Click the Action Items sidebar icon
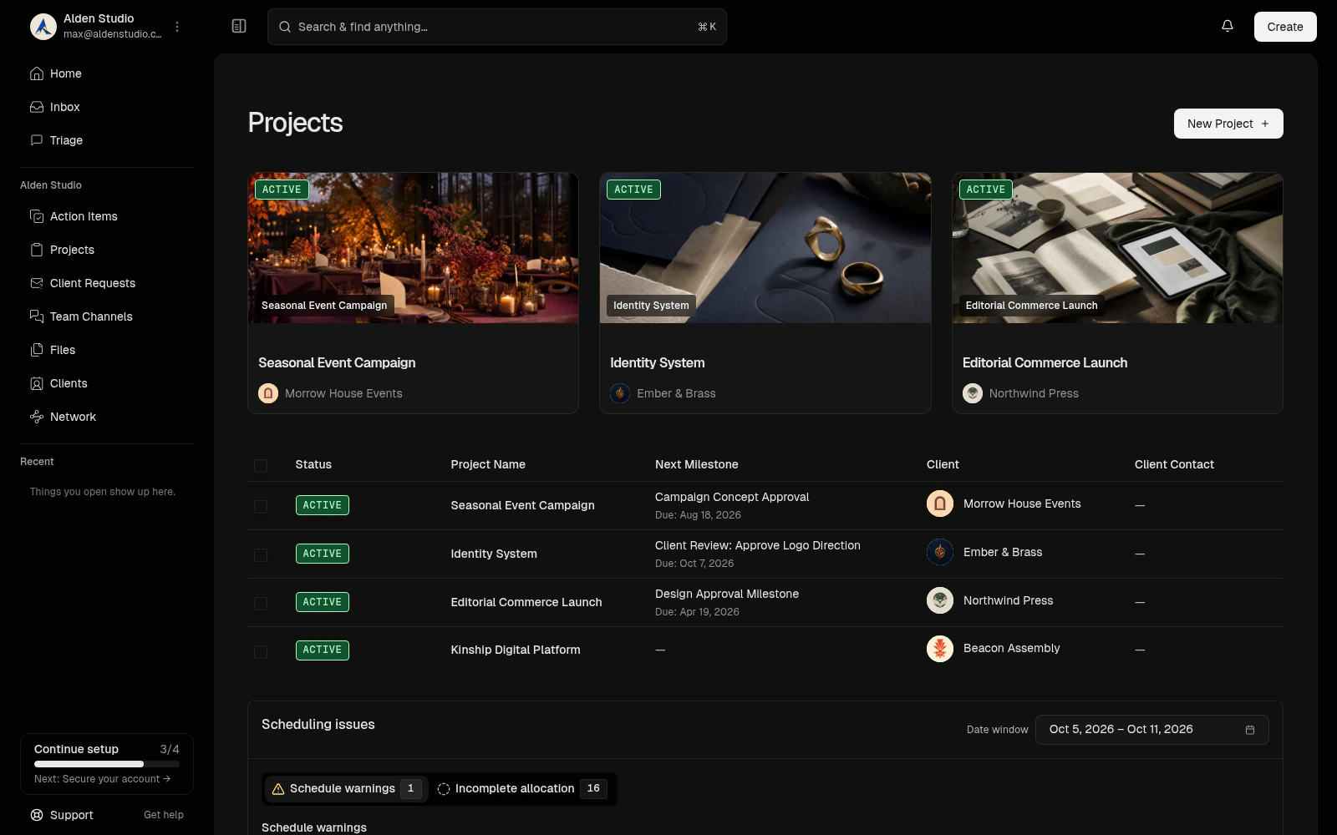 point(37,216)
